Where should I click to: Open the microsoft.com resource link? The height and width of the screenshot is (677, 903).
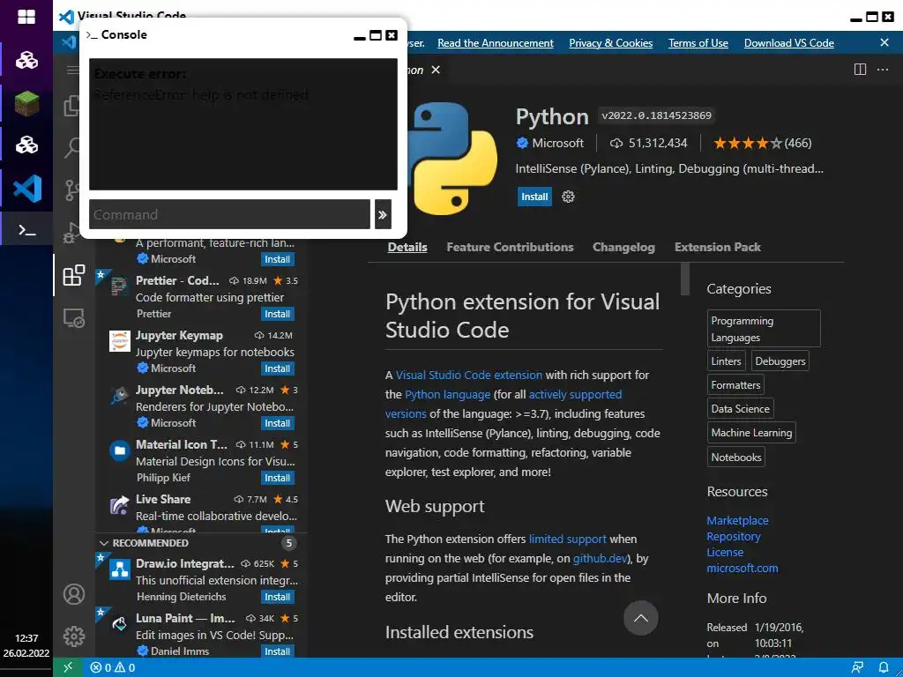click(742, 569)
